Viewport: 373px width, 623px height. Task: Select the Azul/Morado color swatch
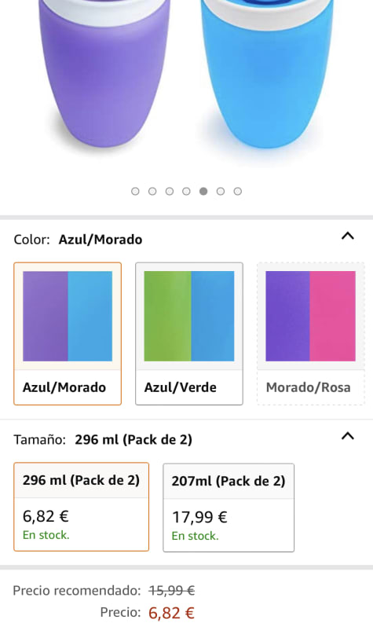coord(68,334)
